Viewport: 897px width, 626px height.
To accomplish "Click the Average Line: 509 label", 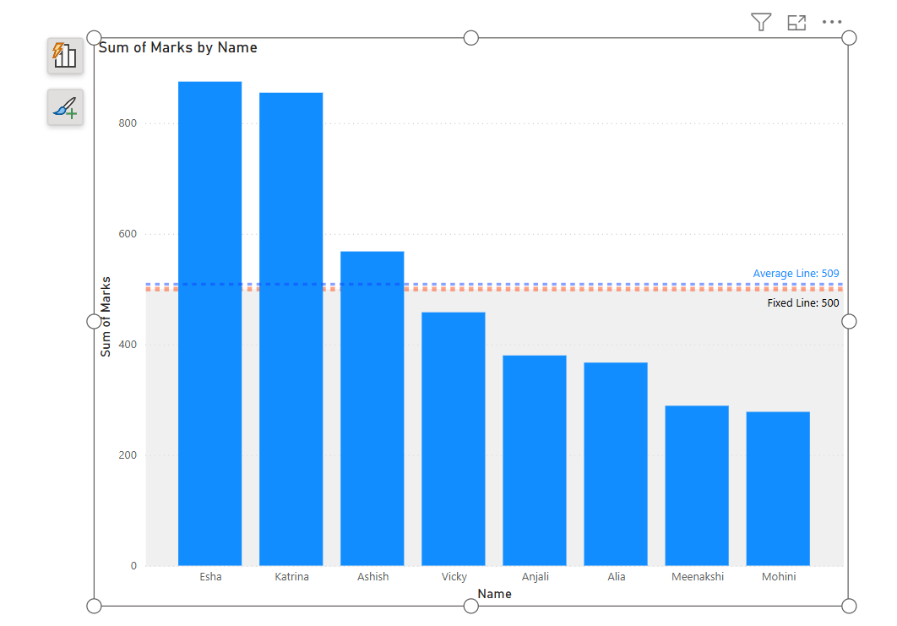I will pyautogui.click(x=795, y=273).
